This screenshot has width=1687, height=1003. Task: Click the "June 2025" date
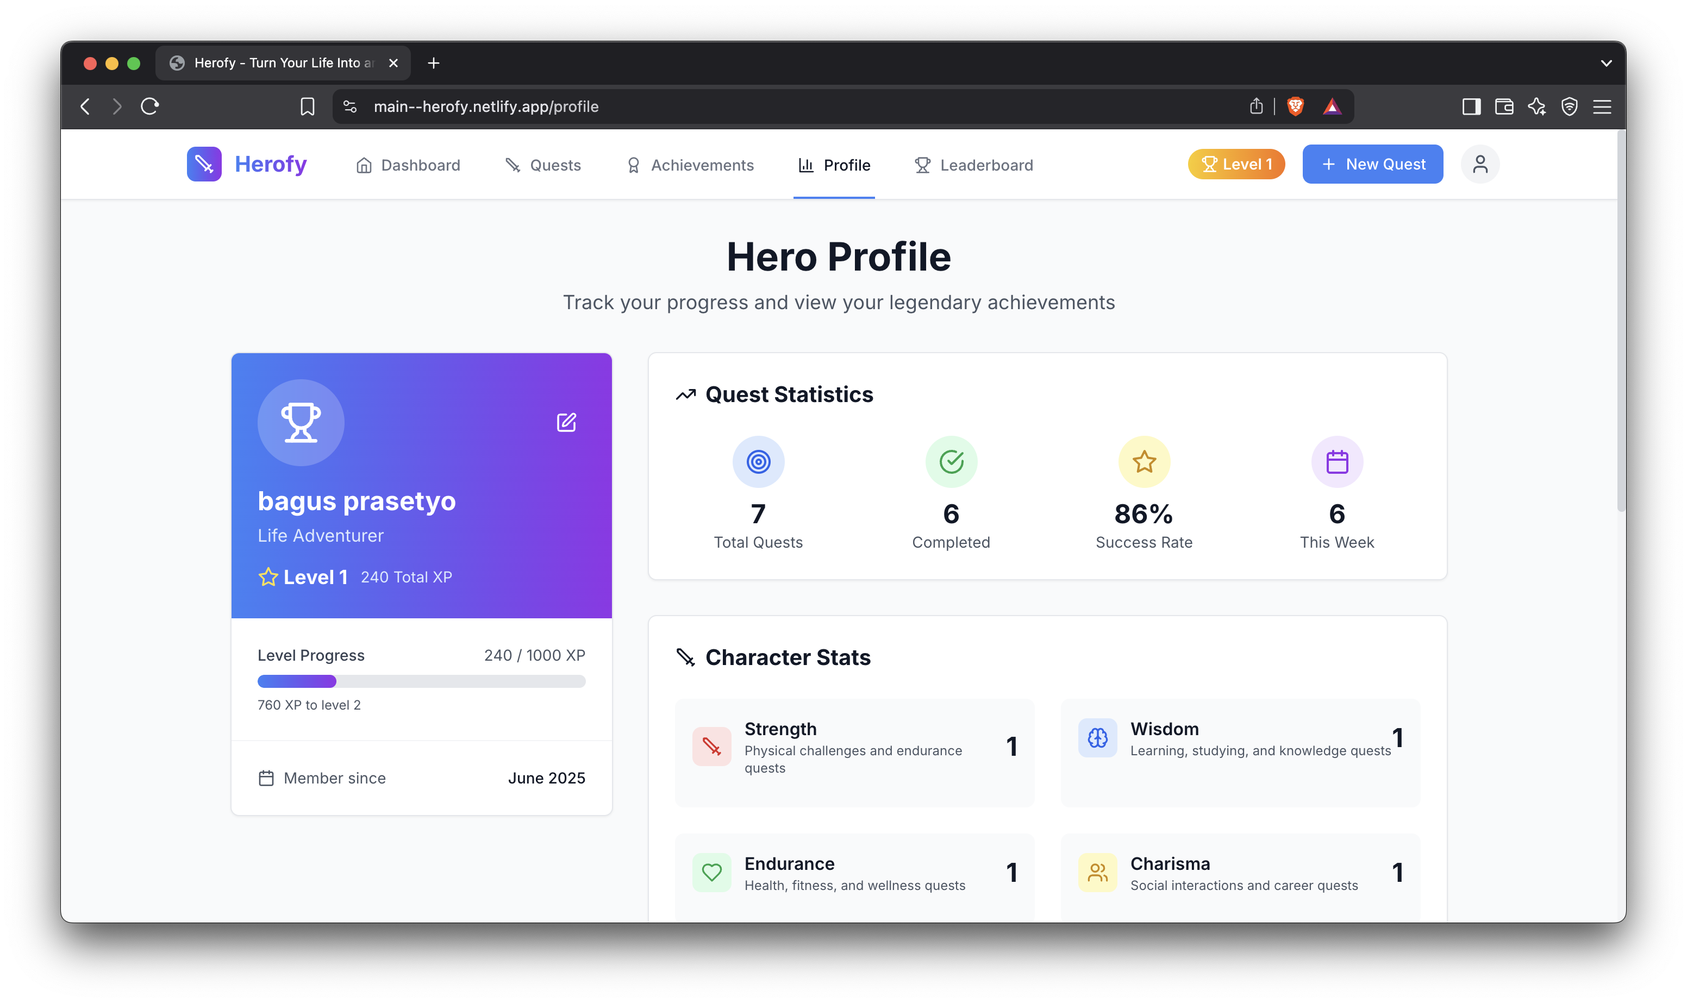coord(546,778)
